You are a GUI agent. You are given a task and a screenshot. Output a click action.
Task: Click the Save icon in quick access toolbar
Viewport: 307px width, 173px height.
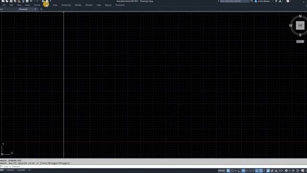11,1
